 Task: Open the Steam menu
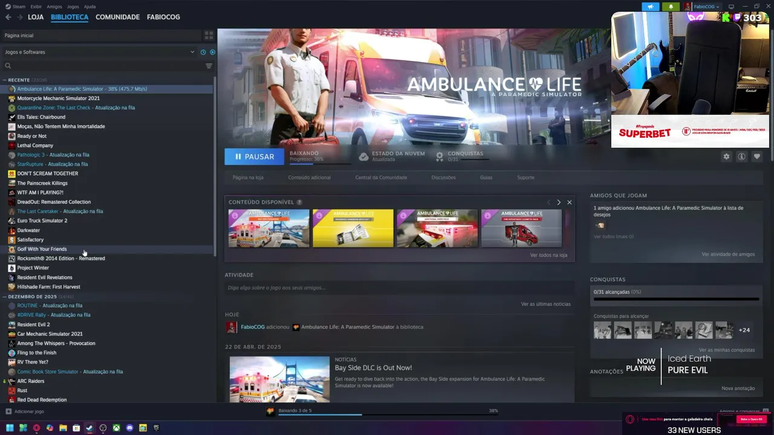[x=15, y=7]
